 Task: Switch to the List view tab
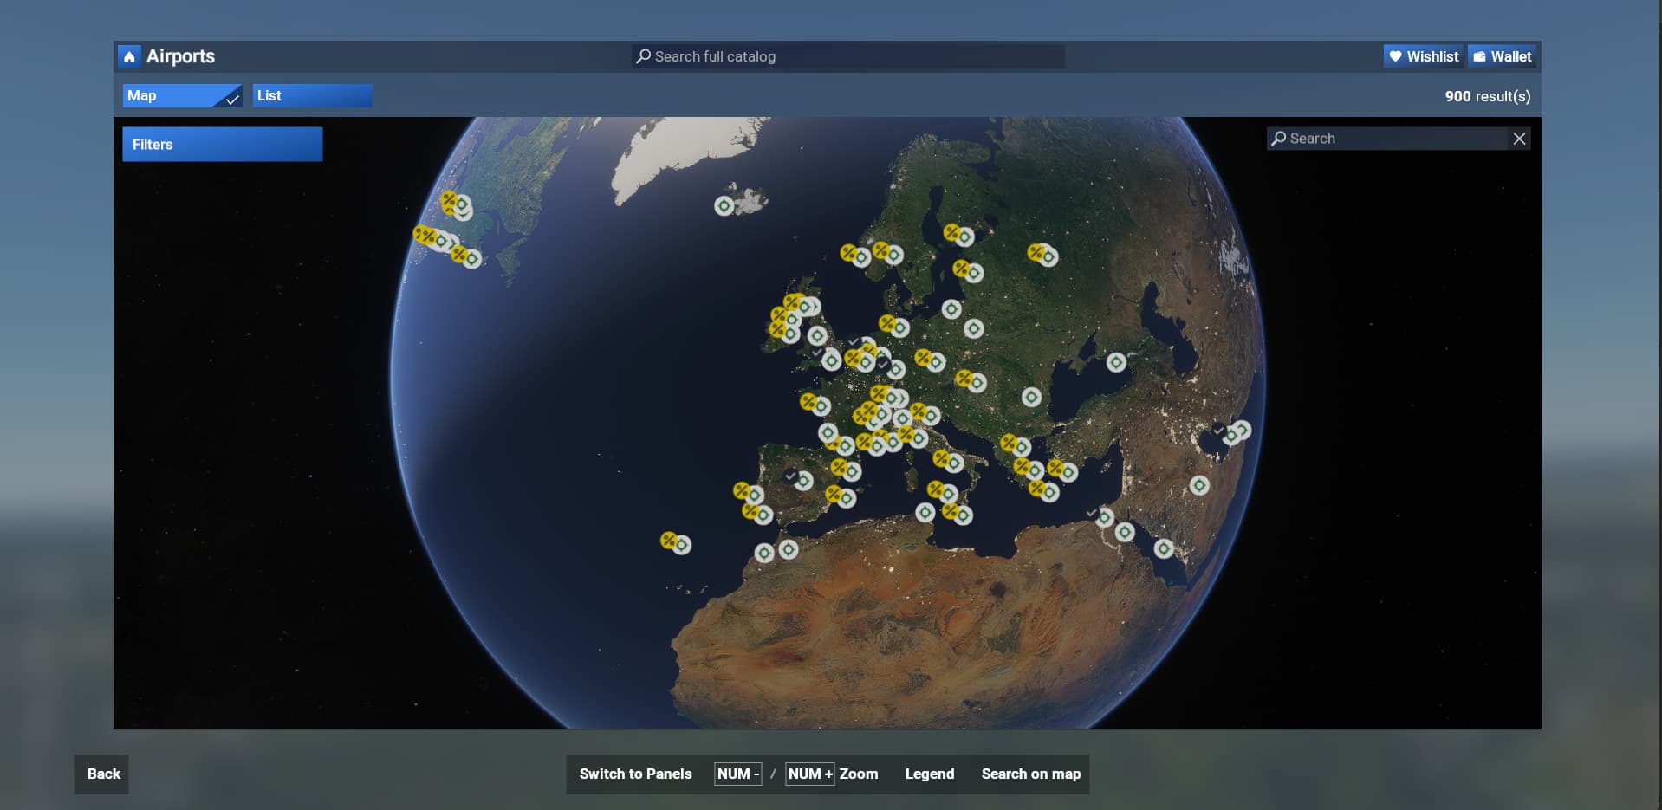(312, 95)
